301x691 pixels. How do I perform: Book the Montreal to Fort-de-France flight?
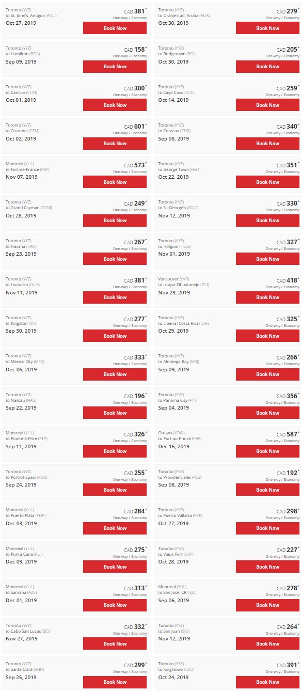pyautogui.click(x=115, y=182)
